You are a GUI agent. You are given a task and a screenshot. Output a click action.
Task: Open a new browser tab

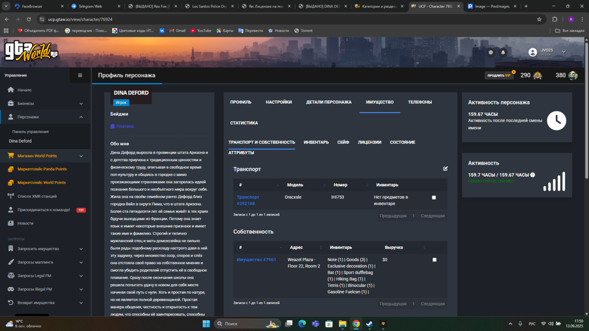[x=526, y=6]
